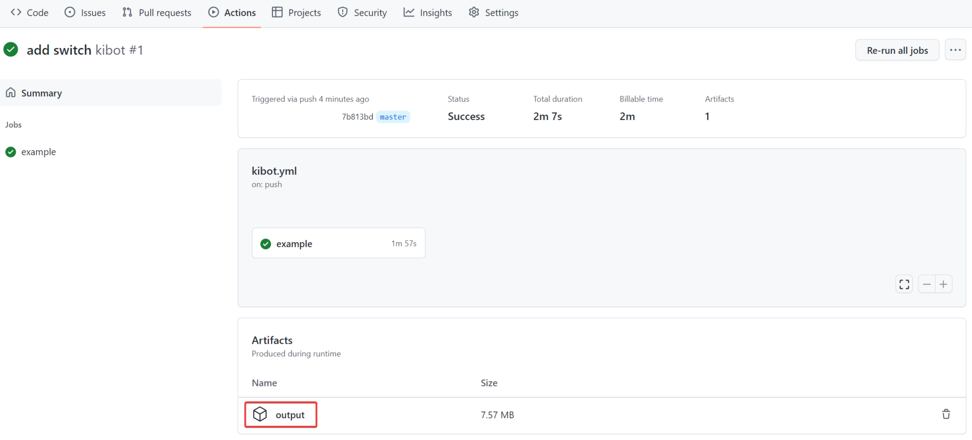The width and height of the screenshot is (972, 440).
Task: Click the green success checkmark next to example job
Action: 265,243
